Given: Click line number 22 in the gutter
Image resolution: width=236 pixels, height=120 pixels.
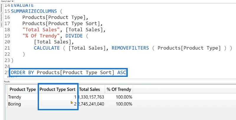Looking at the screenshot, I should coord(7,54).
